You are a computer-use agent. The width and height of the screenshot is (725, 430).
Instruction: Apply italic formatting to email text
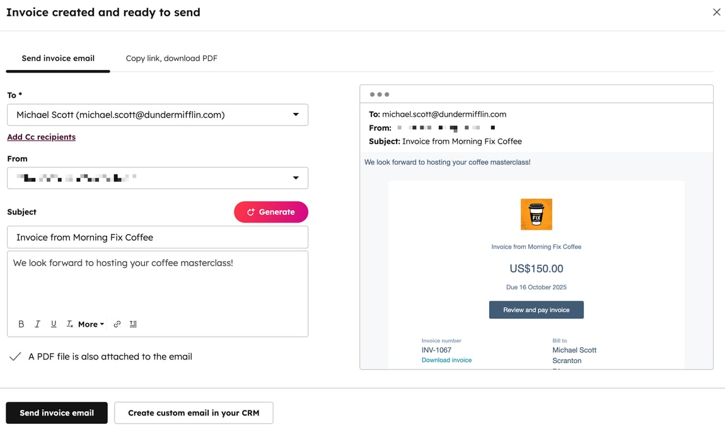[37, 323]
